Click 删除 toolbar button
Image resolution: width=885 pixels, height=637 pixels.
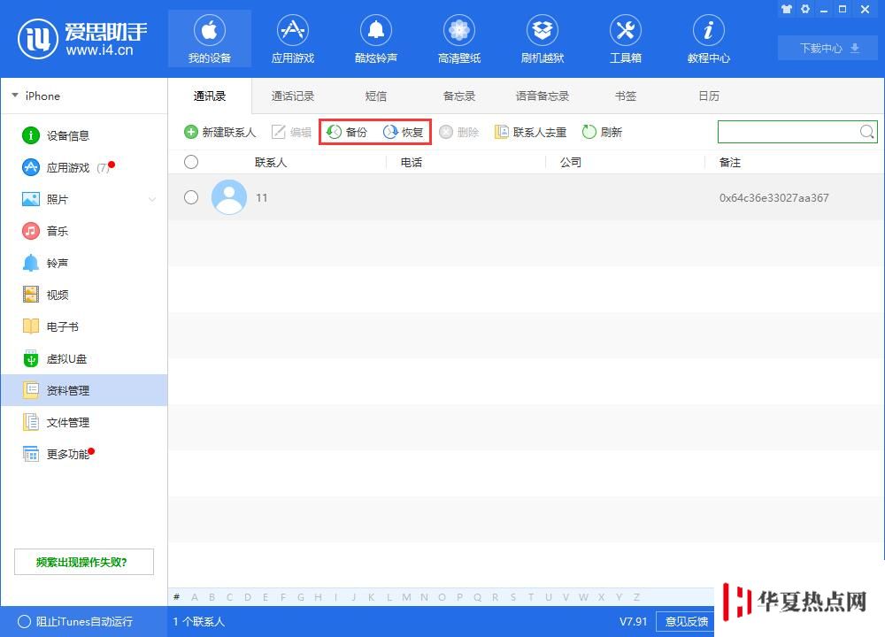coord(458,132)
